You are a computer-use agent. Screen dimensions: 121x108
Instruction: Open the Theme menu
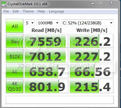(28, 11)
